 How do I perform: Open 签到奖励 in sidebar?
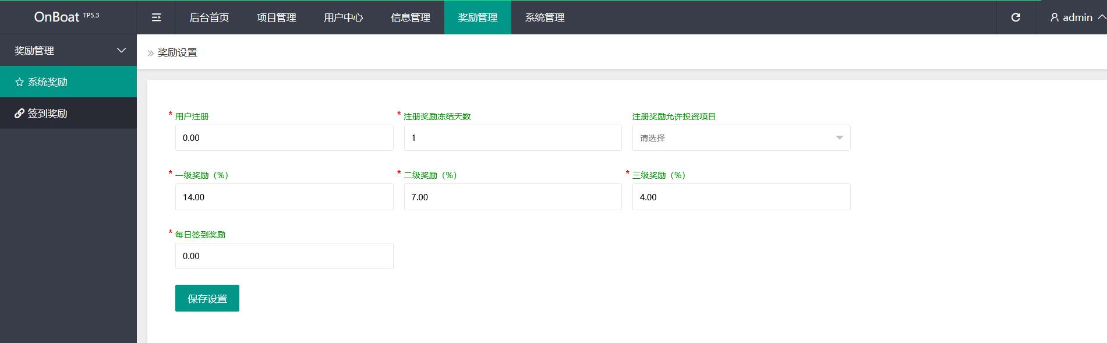[68, 113]
